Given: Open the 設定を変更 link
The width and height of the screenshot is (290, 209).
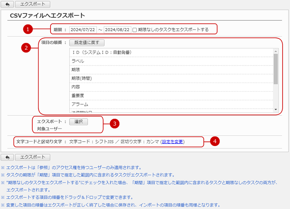Looking at the screenshot, I should 172,142.
